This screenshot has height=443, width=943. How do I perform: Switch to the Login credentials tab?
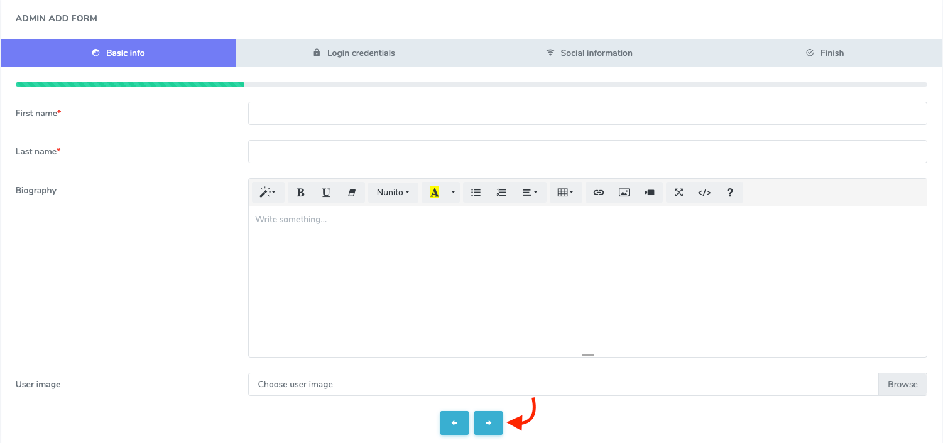[354, 53]
